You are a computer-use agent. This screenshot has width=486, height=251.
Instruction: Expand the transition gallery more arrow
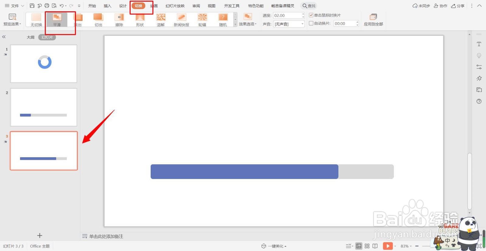[235, 25]
